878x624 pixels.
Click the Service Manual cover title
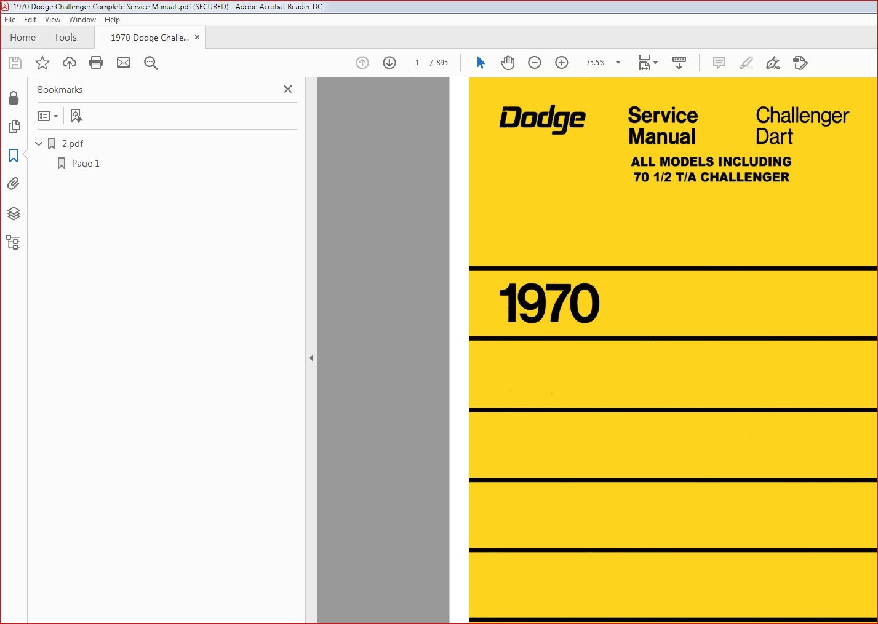tap(663, 125)
